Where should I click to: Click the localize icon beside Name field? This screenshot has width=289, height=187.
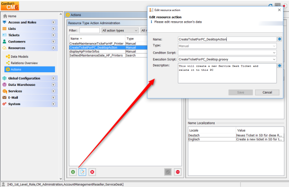(x=279, y=39)
